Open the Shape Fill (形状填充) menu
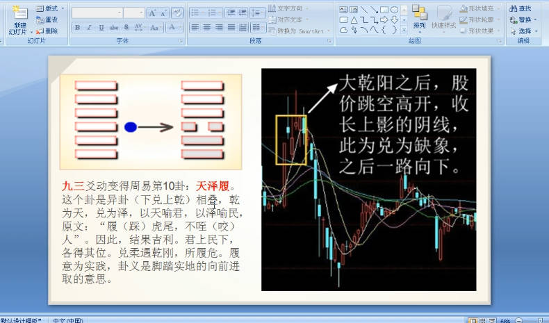 pos(477,8)
